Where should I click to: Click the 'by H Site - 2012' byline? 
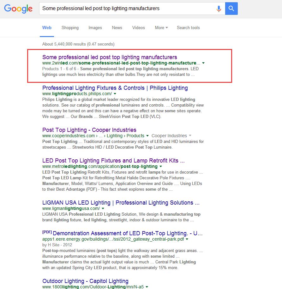(x=57, y=245)
